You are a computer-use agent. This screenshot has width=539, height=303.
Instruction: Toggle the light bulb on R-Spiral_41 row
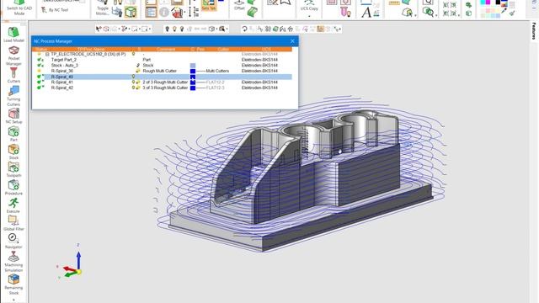[x=133, y=82]
